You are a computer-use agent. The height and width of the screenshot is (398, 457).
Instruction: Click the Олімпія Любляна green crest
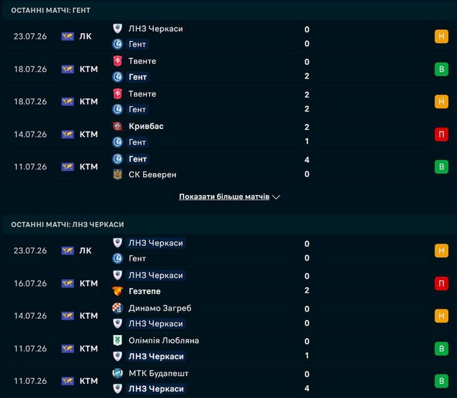click(x=118, y=341)
